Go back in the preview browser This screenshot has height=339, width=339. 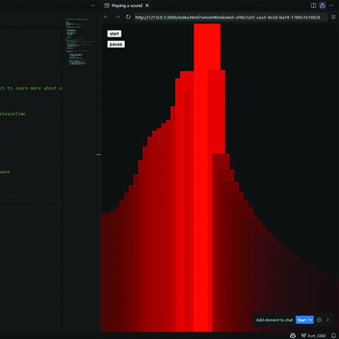tap(106, 17)
